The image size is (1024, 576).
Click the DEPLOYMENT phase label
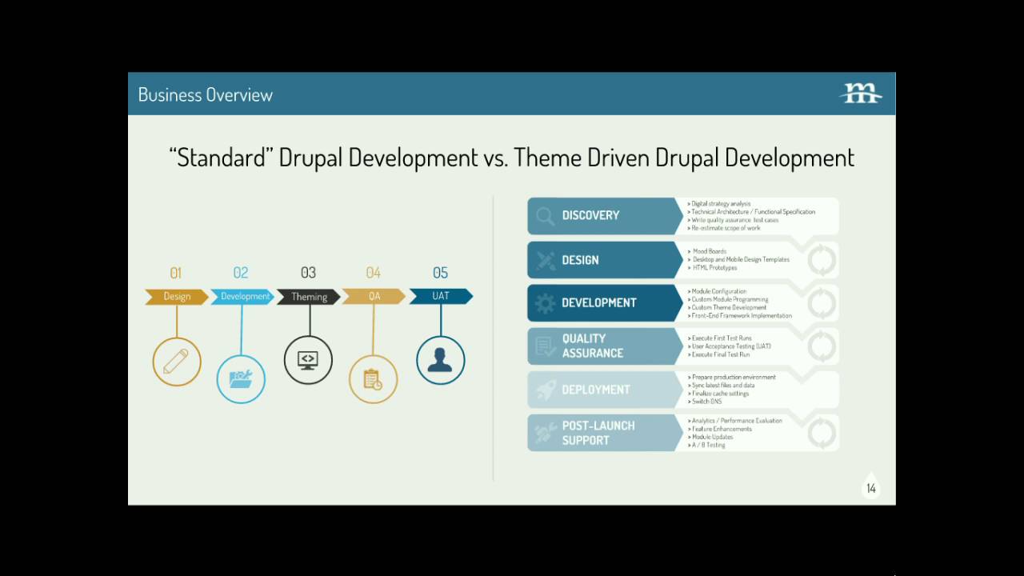[596, 390]
